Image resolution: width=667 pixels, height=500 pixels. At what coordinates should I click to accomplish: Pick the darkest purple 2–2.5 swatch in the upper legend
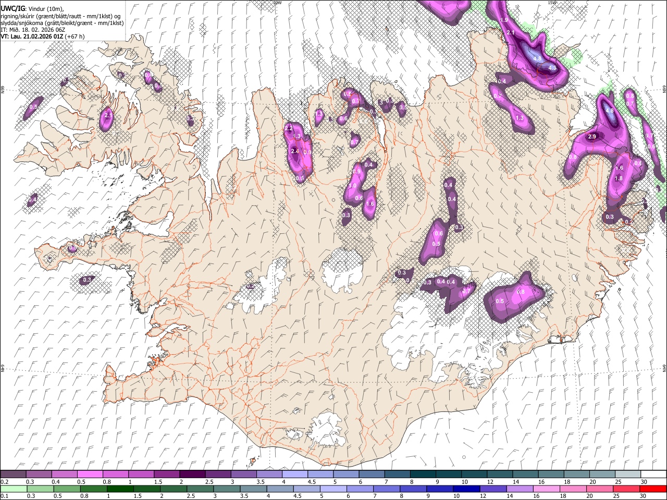click(x=192, y=474)
